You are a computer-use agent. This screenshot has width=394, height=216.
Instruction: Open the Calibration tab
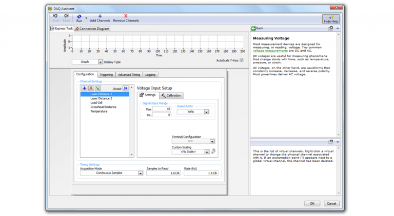point(171,95)
